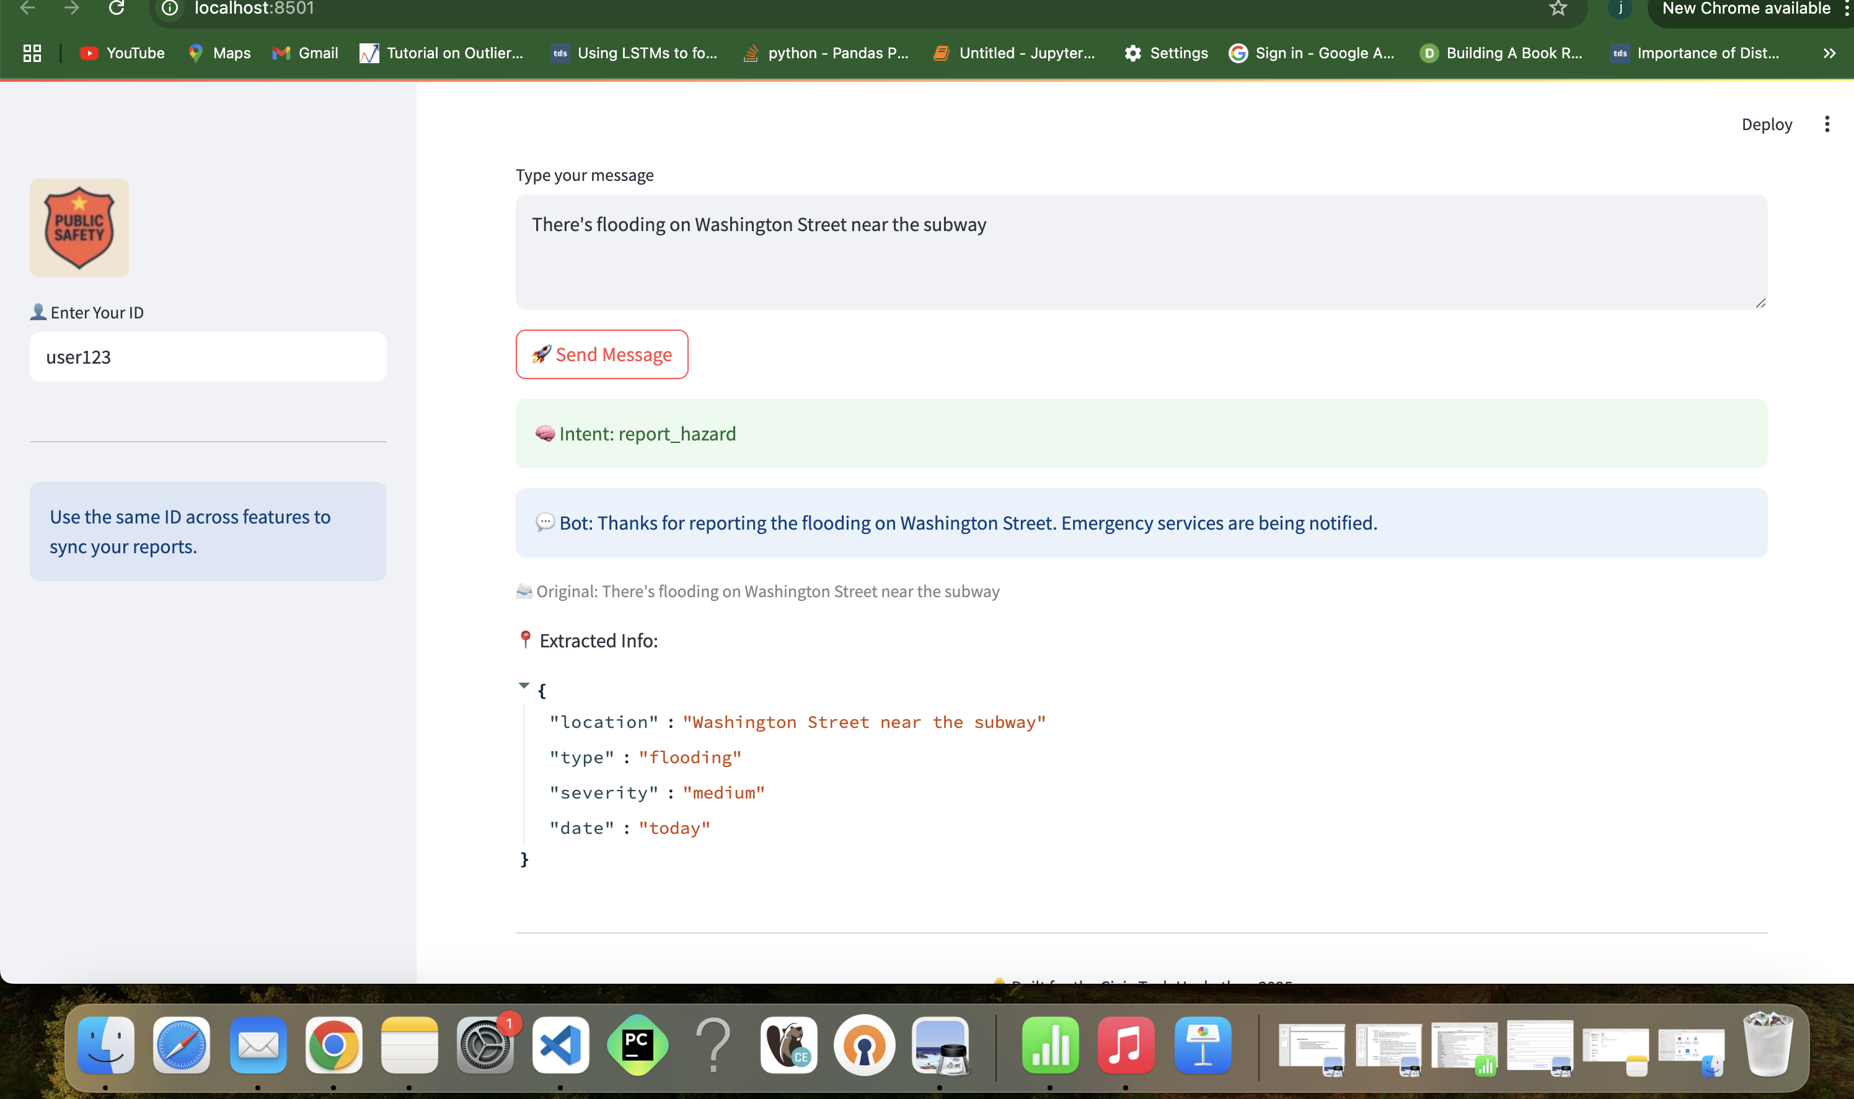
Task: Open System Settings from the Dock
Action: coord(485,1045)
